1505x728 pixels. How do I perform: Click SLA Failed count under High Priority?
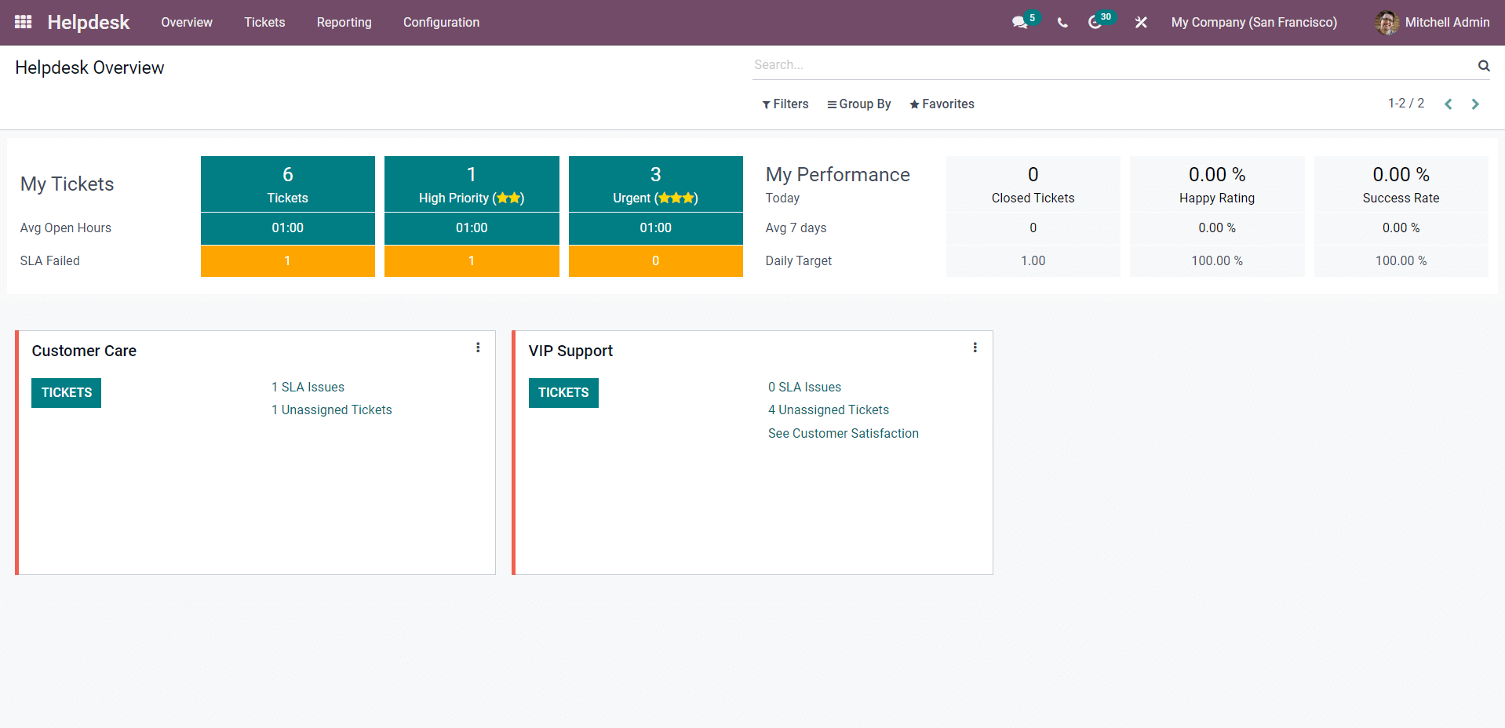(x=472, y=261)
